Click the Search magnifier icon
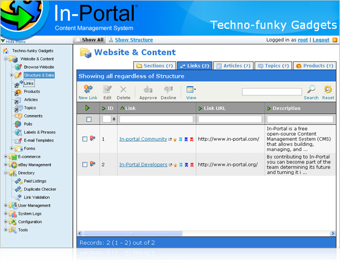The height and width of the screenshot is (265, 340). [311, 89]
